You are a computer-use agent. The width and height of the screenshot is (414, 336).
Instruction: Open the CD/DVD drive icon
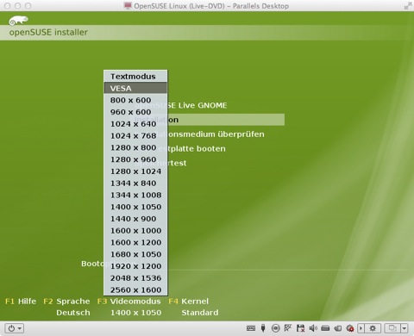[x=275, y=328]
